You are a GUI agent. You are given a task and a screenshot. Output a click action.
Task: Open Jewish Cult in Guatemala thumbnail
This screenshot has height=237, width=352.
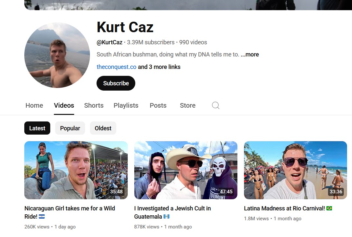coord(186,170)
